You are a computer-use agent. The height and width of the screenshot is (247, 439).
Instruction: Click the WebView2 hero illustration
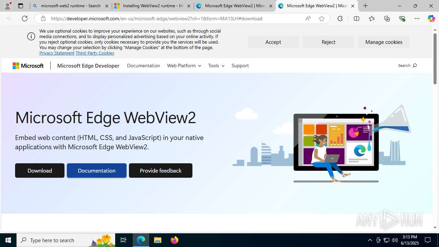322,144
